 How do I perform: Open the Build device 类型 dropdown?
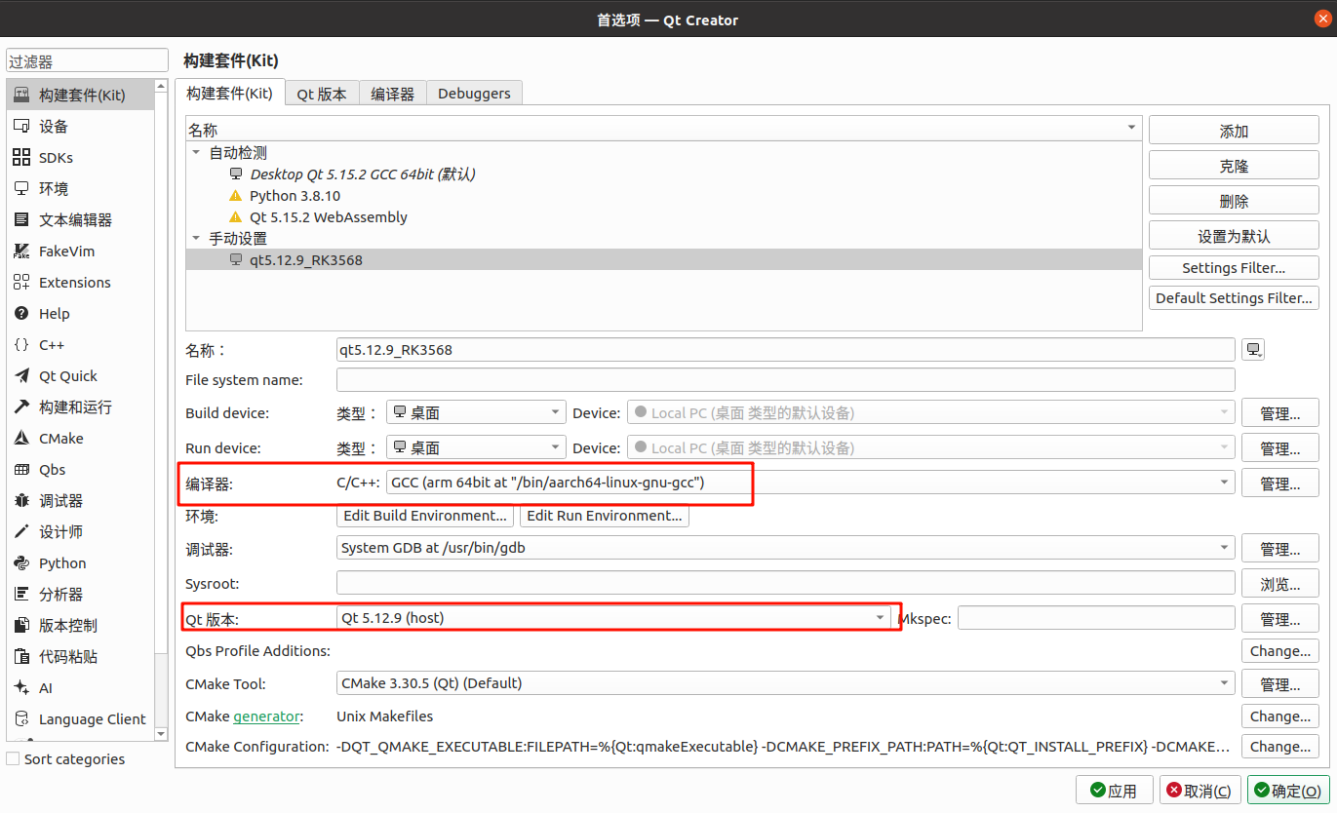[x=476, y=413]
